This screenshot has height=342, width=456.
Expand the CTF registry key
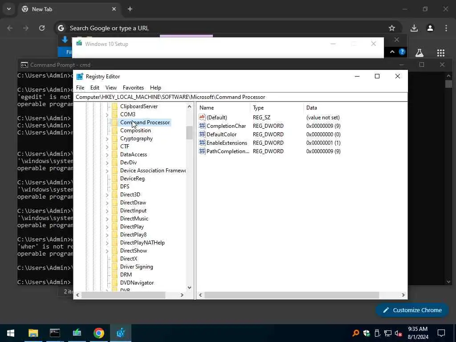tap(107, 147)
